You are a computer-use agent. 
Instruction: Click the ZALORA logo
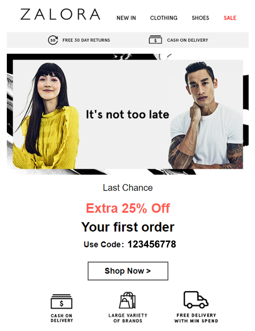(x=60, y=14)
